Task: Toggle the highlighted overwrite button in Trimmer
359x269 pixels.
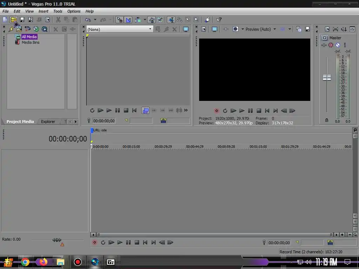Action: click(145, 110)
